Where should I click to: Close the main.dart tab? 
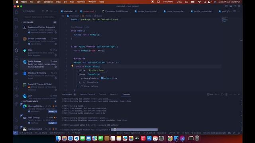(76, 11)
